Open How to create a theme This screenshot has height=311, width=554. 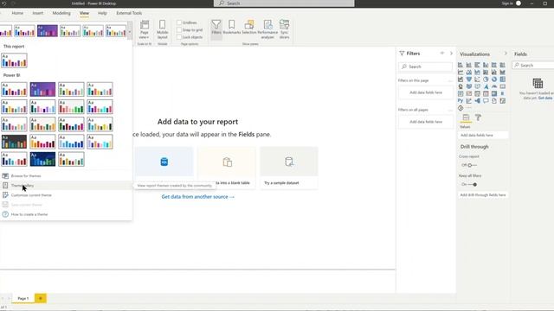pos(29,214)
